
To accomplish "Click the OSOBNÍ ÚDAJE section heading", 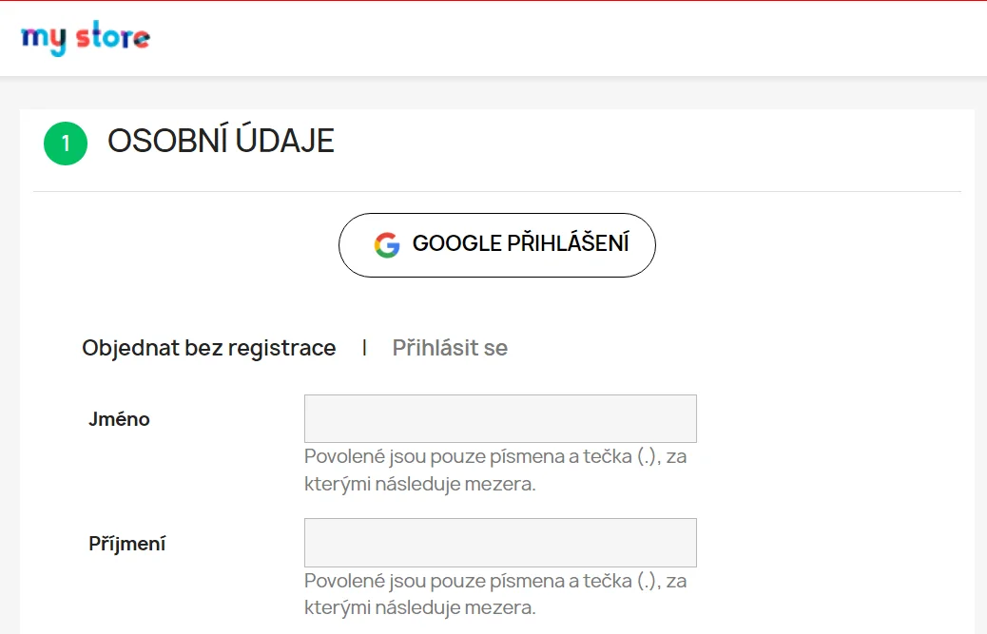I will [x=221, y=141].
